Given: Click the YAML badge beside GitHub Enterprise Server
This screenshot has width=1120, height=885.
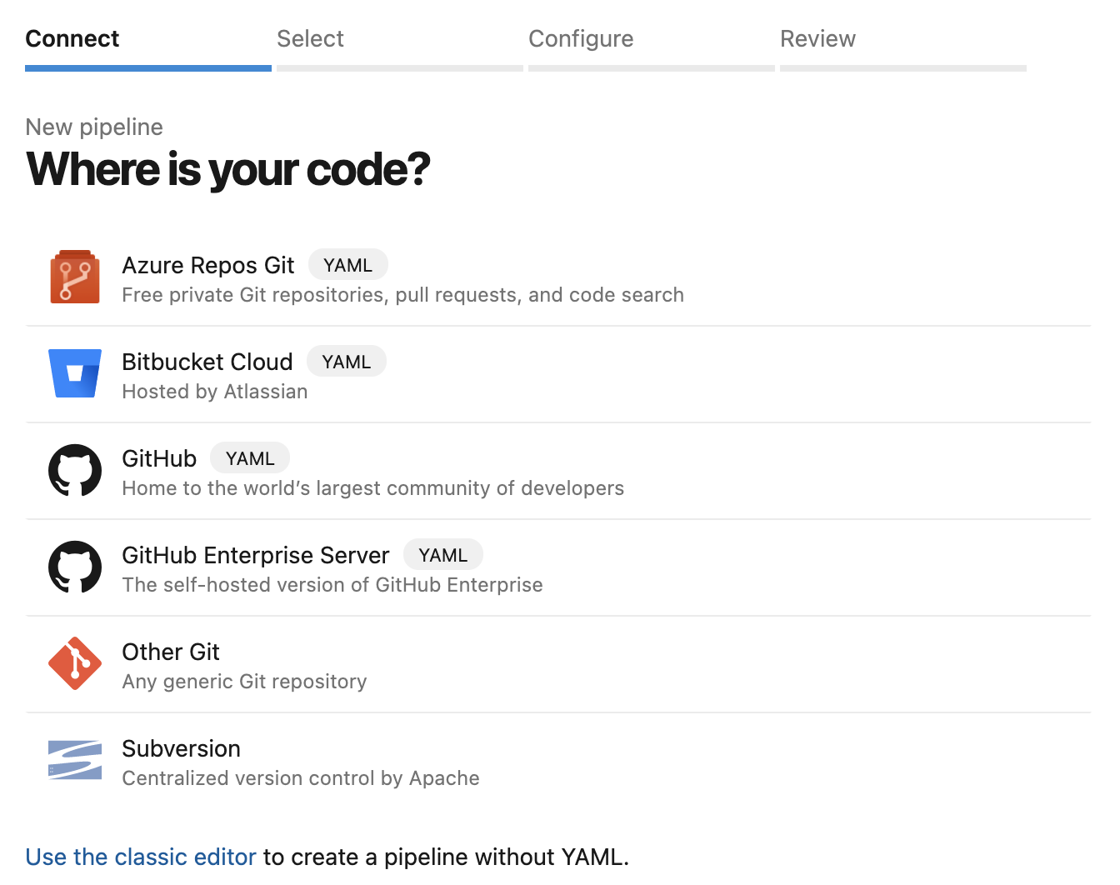Looking at the screenshot, I should 443,555.
